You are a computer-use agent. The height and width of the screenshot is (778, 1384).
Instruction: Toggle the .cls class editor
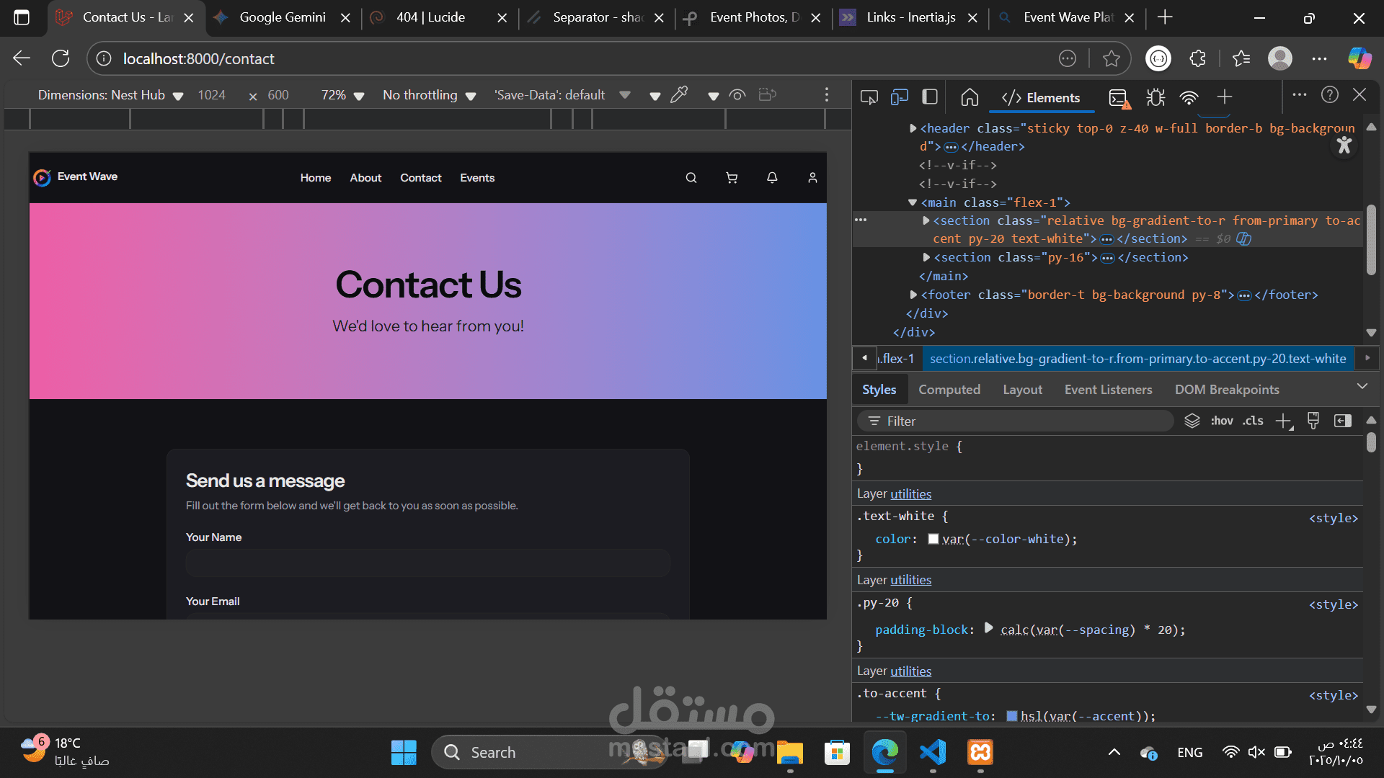point(1253,421)
